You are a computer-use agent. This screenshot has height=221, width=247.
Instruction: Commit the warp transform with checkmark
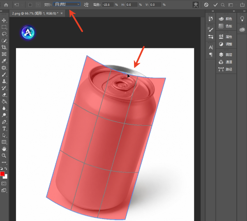coord(215,5)
